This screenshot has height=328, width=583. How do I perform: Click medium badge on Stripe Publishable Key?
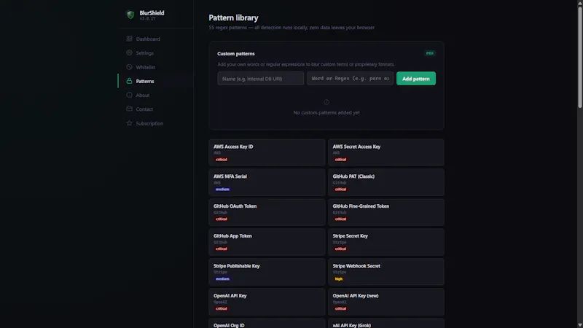tap(222, 279)
